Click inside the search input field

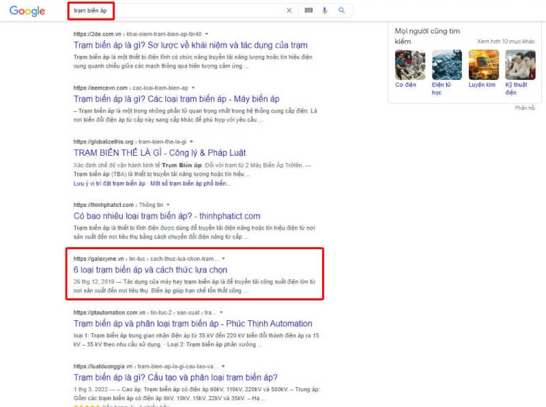(x=171, y=10)
